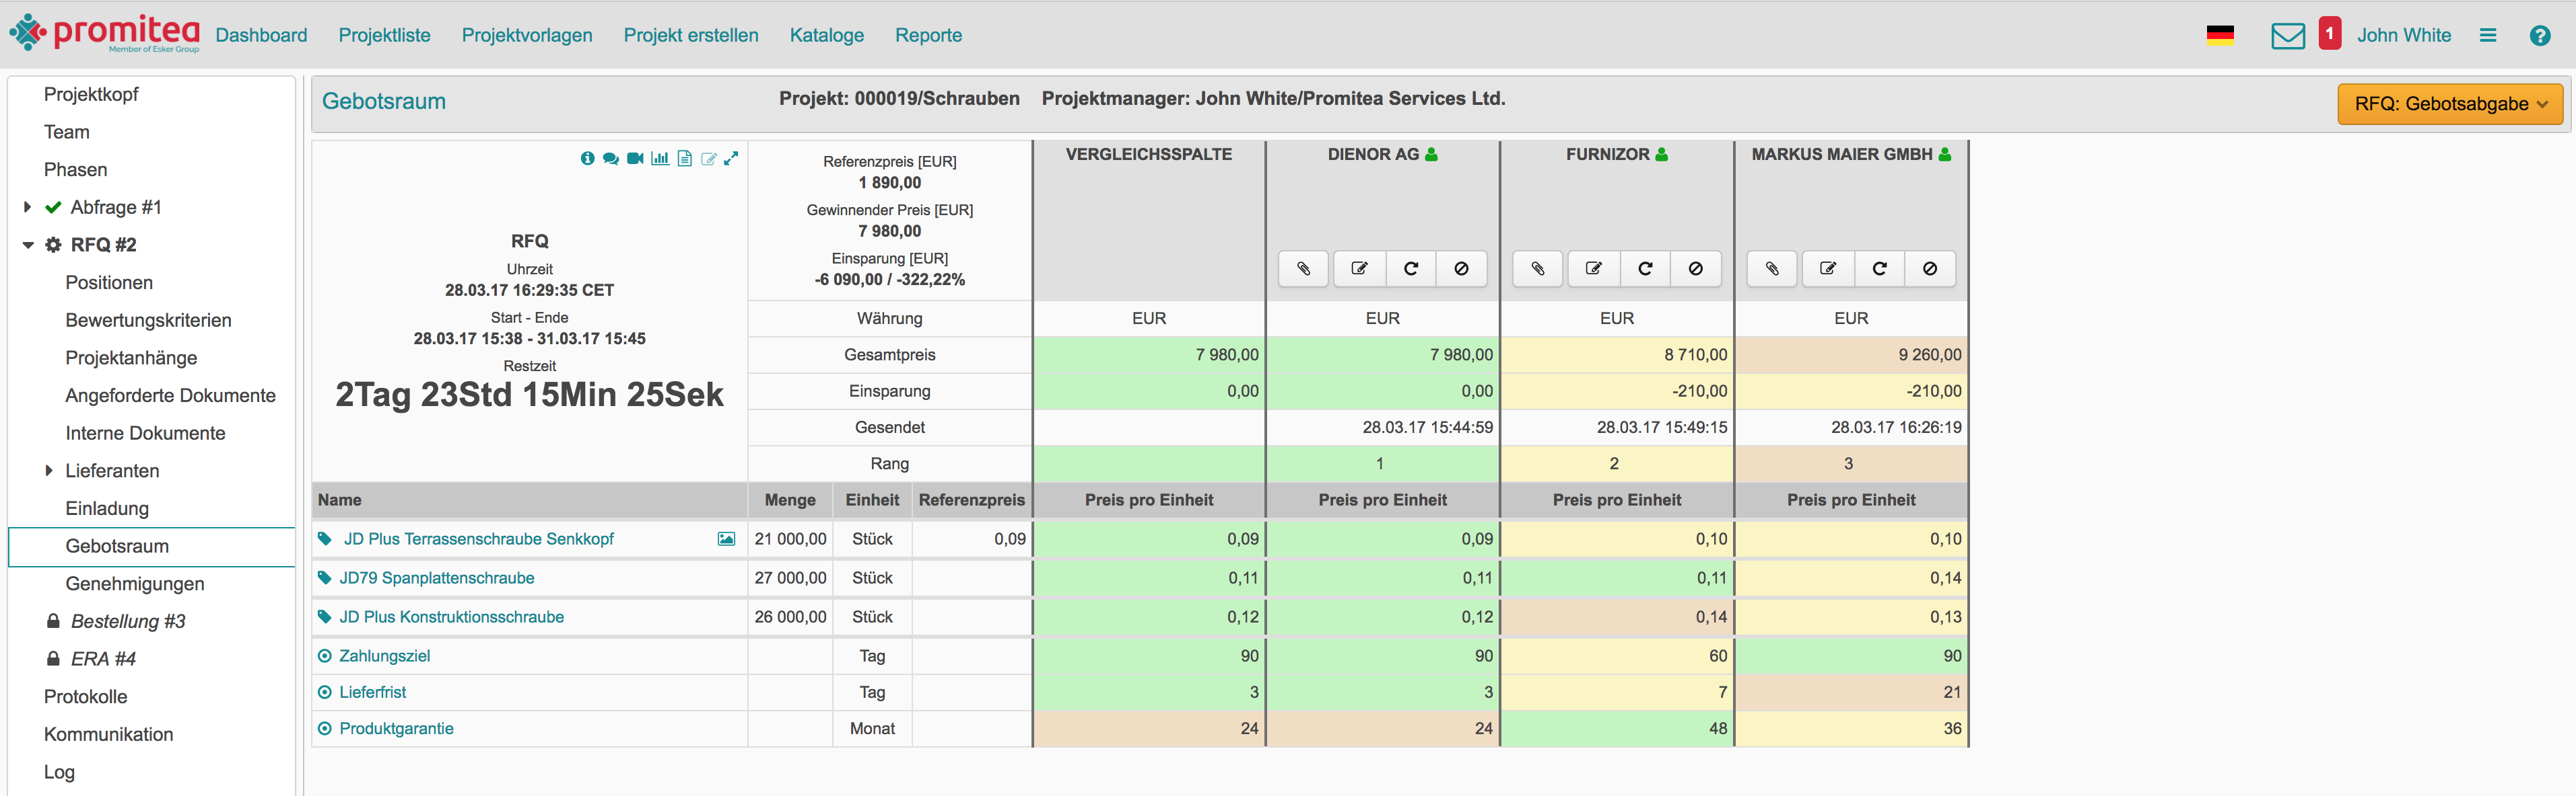
Task: Open the hamburger menu next to John White
Action: [x=2489, y=35]
